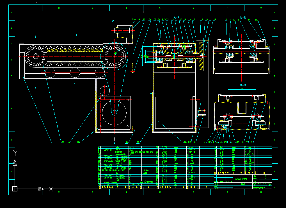Click the large sprocket in the conveyor plan view
286x208 pixels.
tap(115, 56)
